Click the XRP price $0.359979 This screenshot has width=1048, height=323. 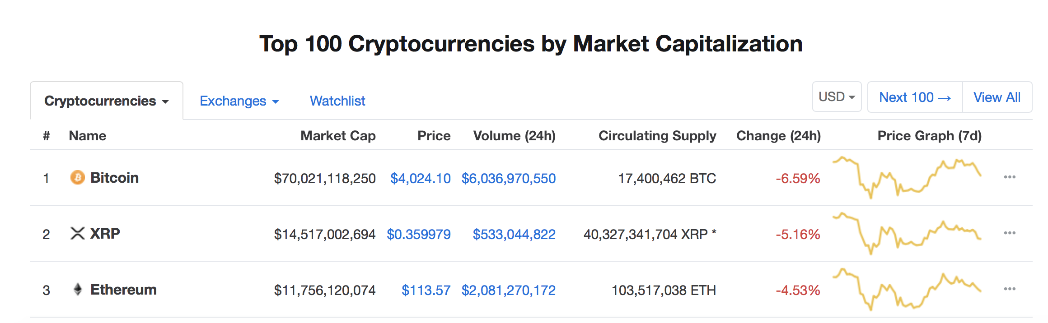coord(419,235)
